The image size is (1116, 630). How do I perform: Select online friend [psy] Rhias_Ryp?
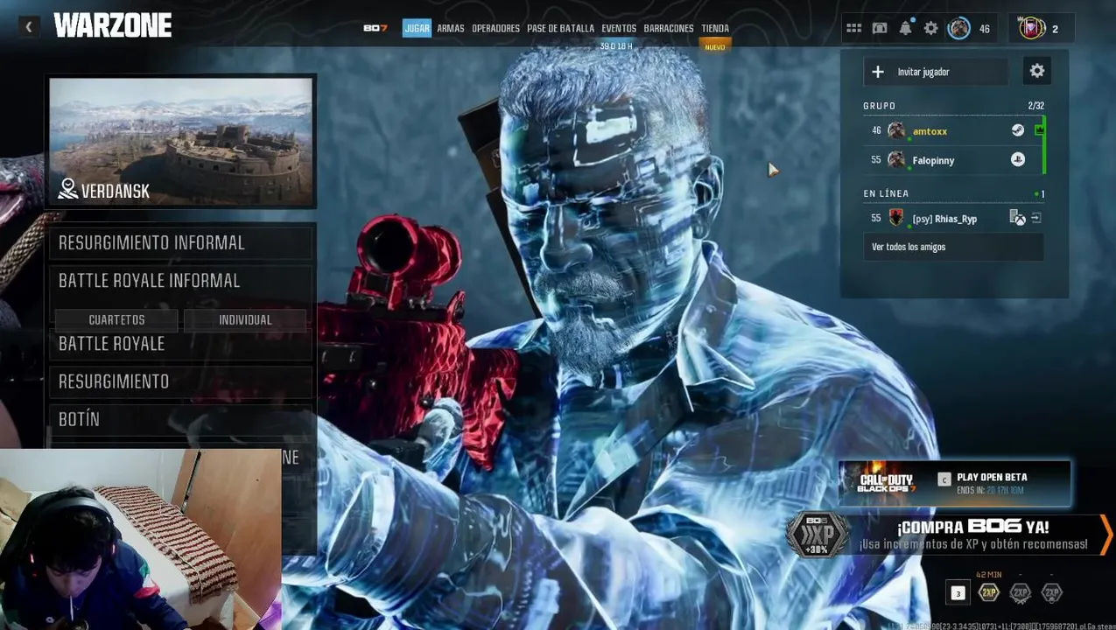(953, 218)
